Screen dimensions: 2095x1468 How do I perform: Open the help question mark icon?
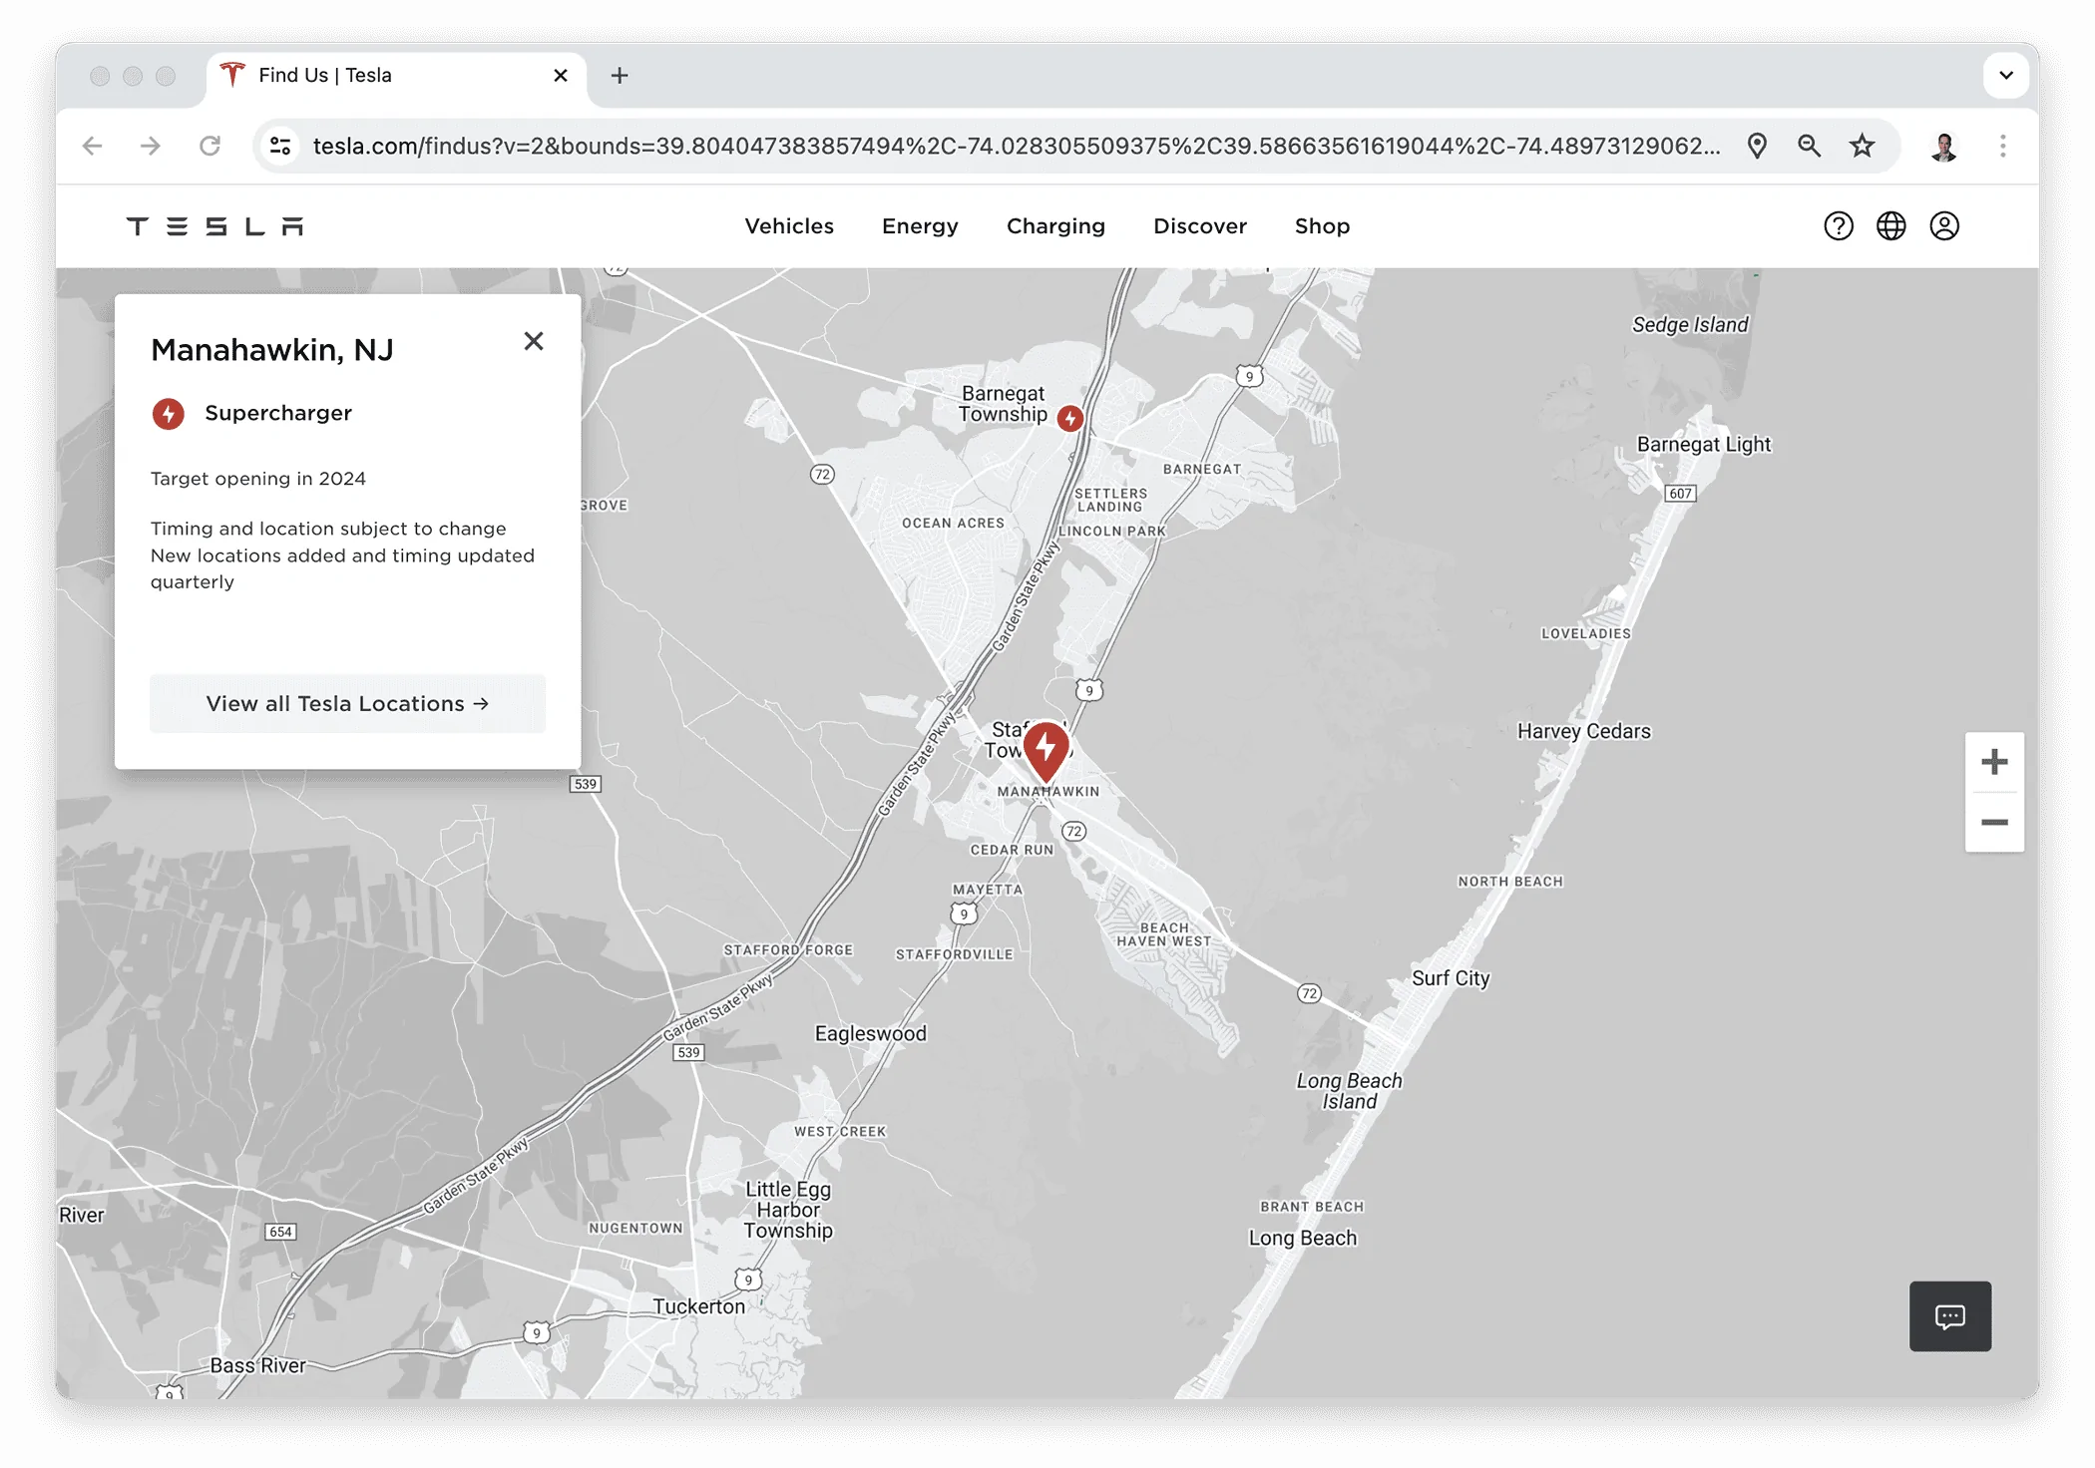[x=1839, y=226]
